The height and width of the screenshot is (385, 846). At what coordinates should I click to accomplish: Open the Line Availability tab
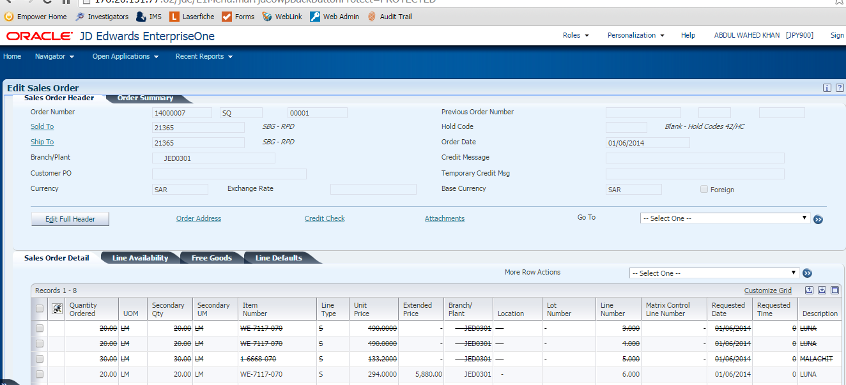[x=140, y=258]
